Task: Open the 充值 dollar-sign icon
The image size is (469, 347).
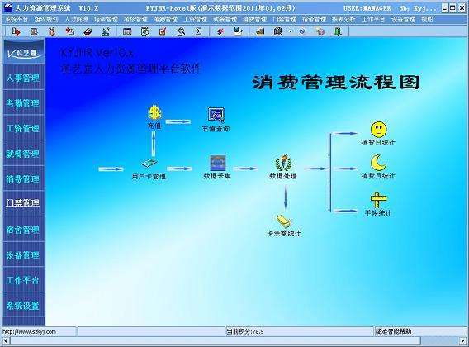Action: click(x=154, y=113)
